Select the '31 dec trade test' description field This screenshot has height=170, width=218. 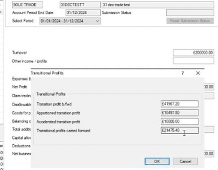click(x=158, y=5)
